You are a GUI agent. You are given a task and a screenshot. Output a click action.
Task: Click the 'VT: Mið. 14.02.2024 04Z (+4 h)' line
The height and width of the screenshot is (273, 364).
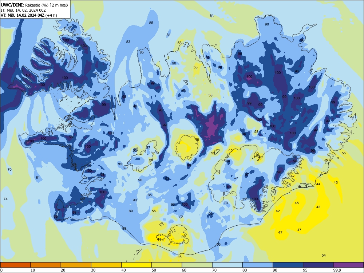[29, 15]
